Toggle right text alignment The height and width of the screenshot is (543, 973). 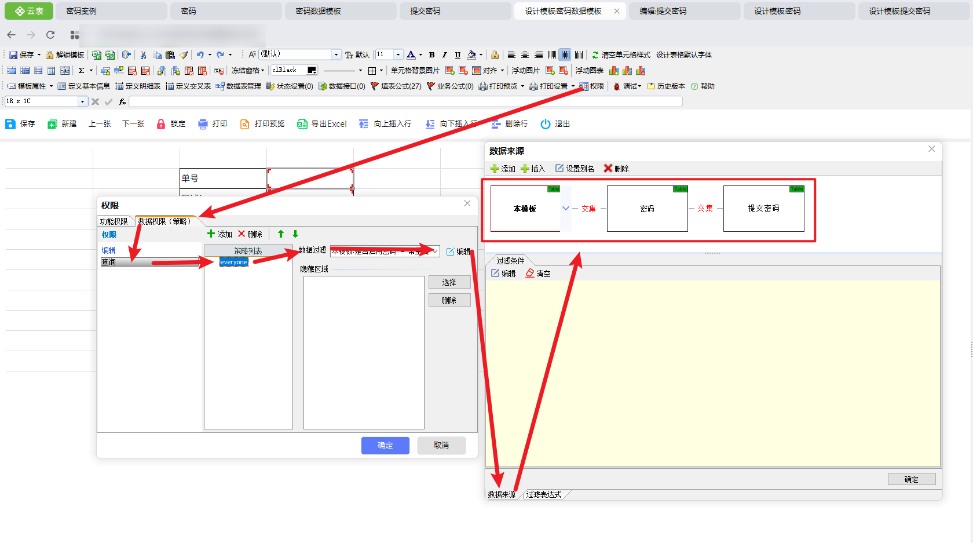tap(539, 54)
